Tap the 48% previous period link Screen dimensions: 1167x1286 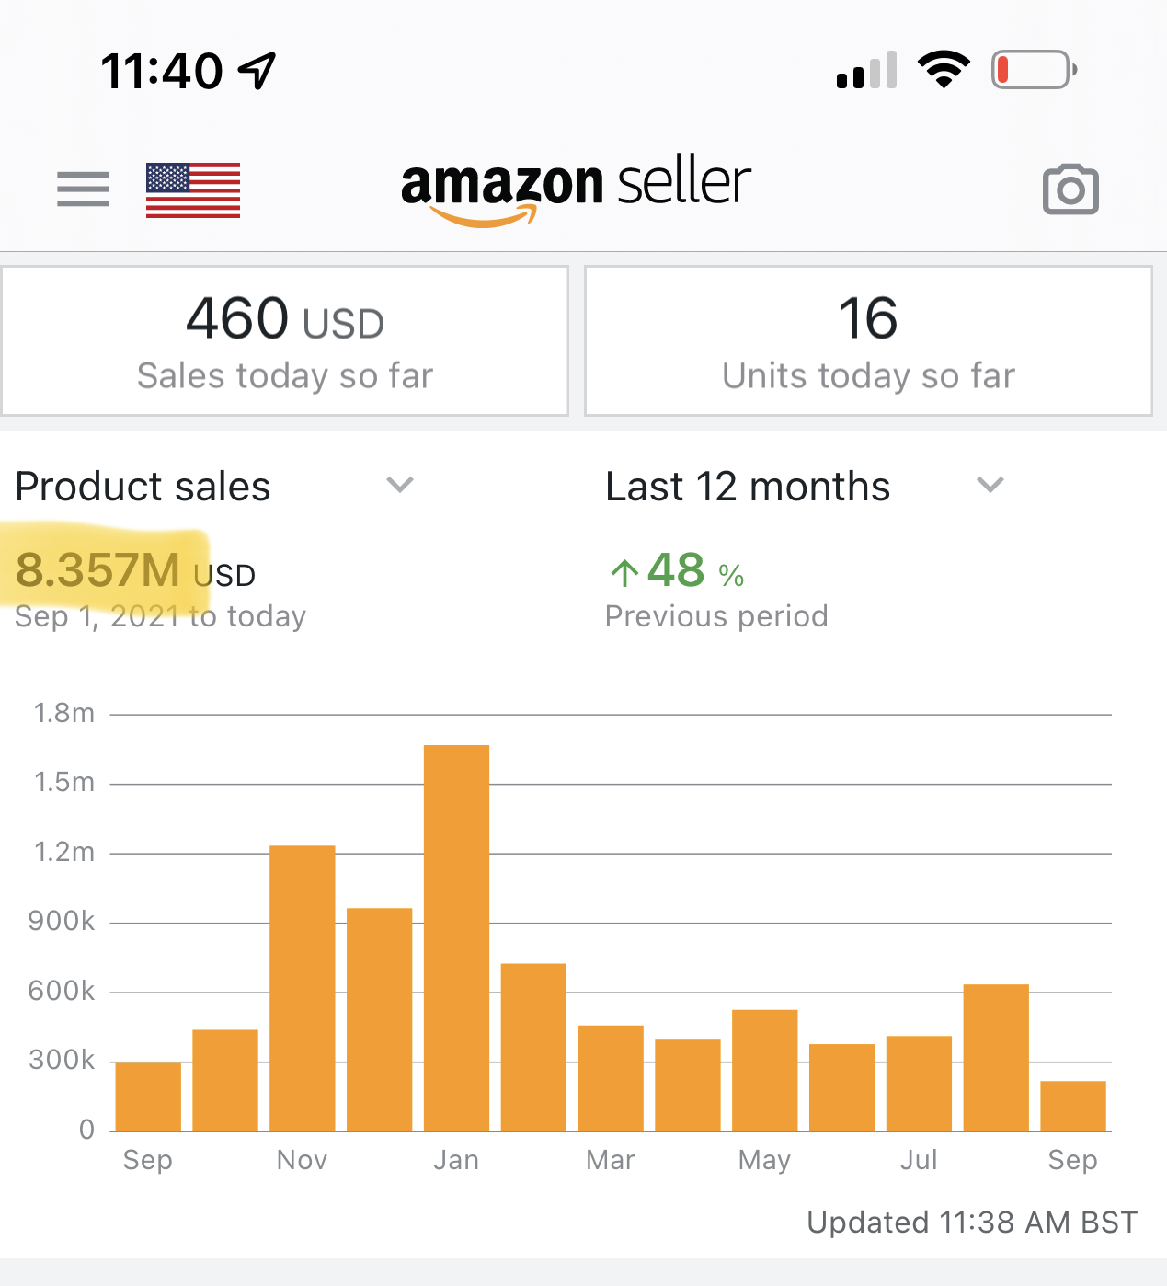(674, 572)
